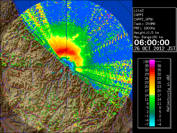177x133 pixels.
Task: Click the cyan -7 dBZ color swatch
Action: 152,124
